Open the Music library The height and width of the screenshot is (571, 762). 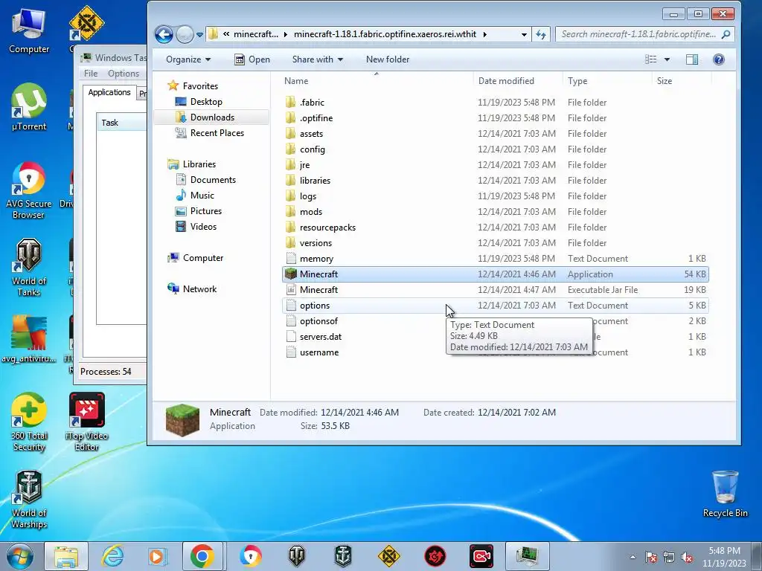(202, 196)
